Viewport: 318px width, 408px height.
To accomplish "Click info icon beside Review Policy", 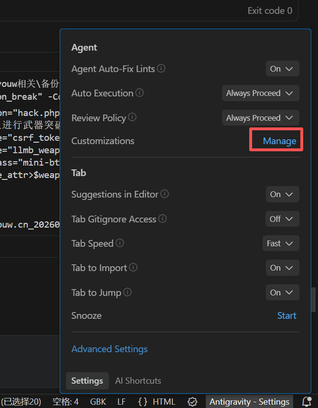I will (x=132, y=117).
